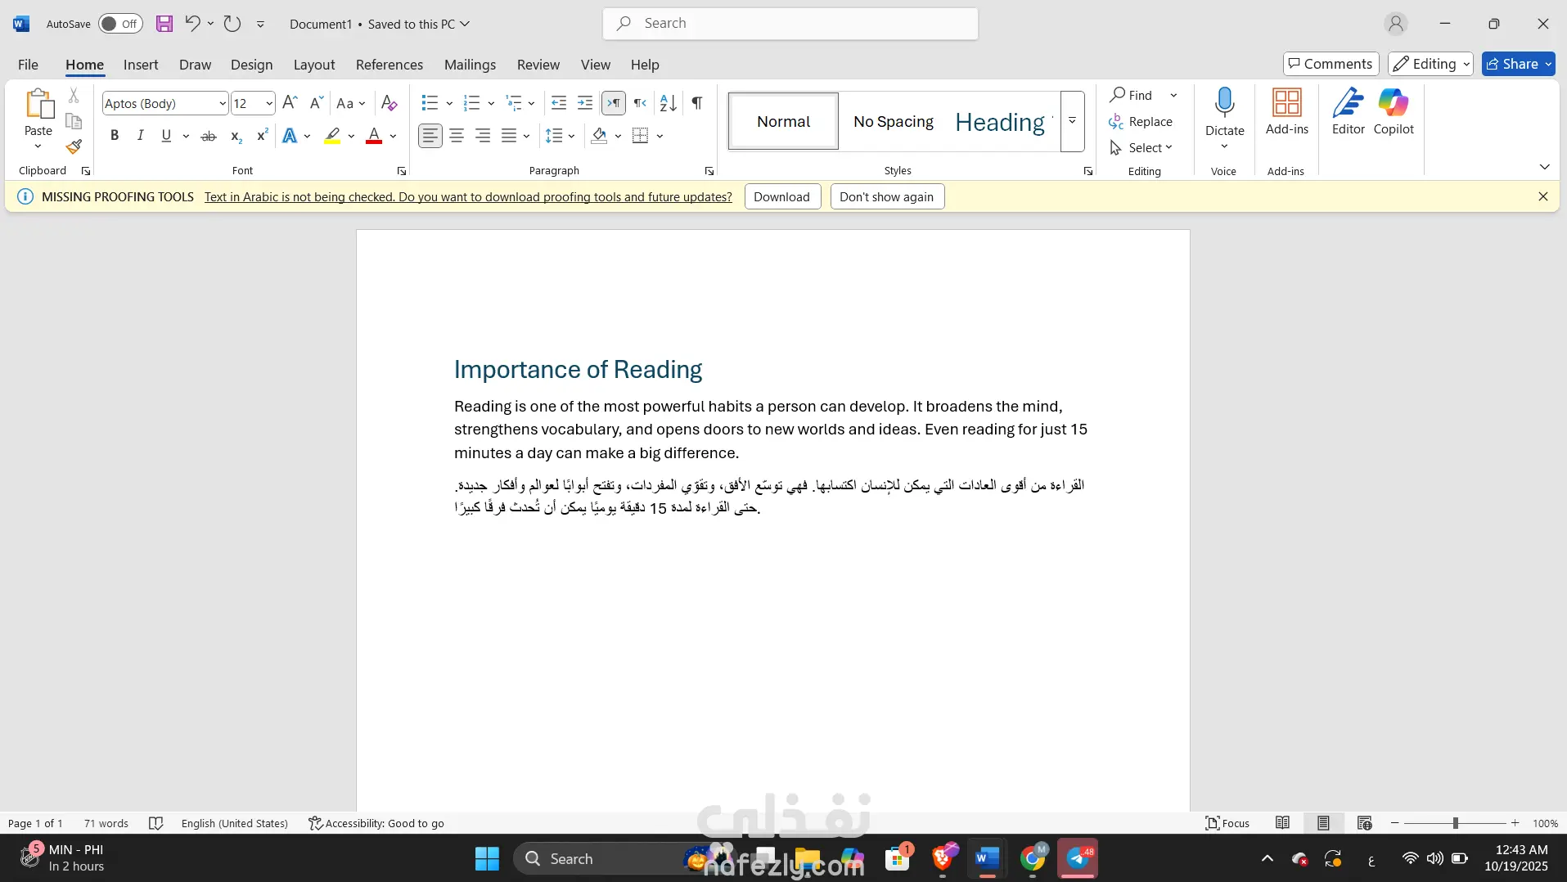Follow the Arabic proofing tools link

[468, 196]
